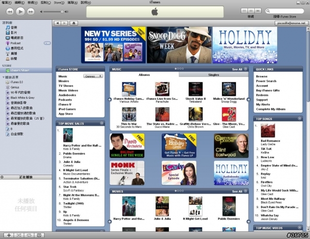Click the Redeem quick link
The height and width of the screenshot is (239, 310).
[x=262, y=95]
